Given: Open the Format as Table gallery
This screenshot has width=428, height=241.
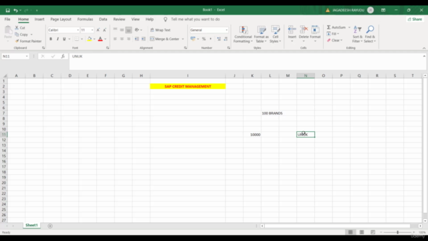Looking at the screenshot, I should coord(261,34).
